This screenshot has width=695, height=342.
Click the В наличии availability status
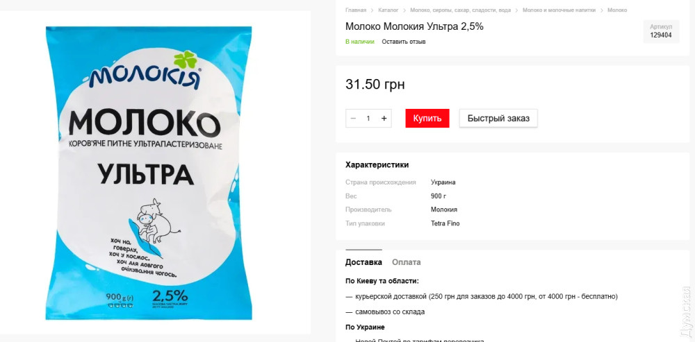click(360, 42)
